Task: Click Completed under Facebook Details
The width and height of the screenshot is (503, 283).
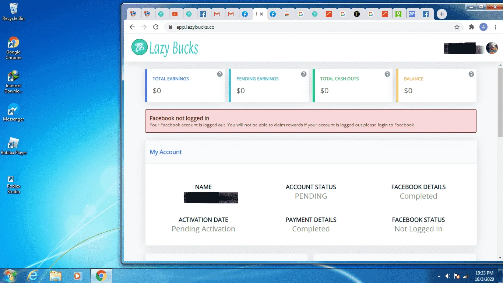Action: [x=418, y=196]
